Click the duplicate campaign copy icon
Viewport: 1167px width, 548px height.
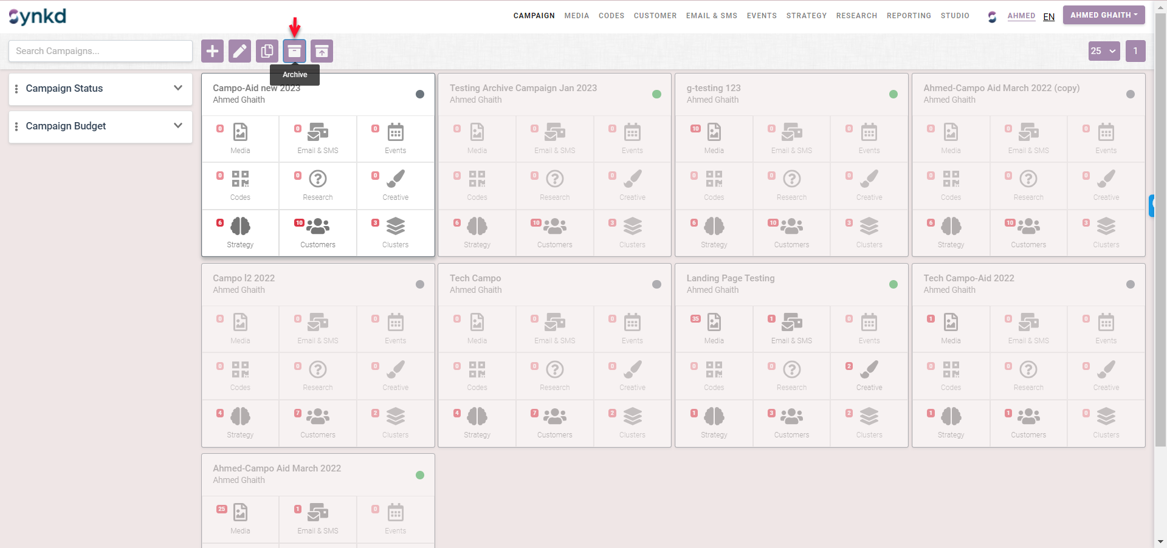pyautogui.click(x=267, y=51)
